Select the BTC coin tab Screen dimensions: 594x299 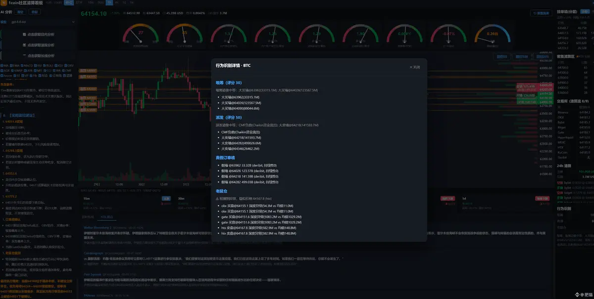coord(69,2)
